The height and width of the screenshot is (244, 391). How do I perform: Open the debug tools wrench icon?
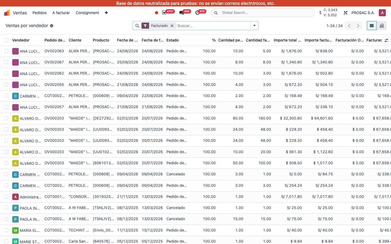[346, 13]
